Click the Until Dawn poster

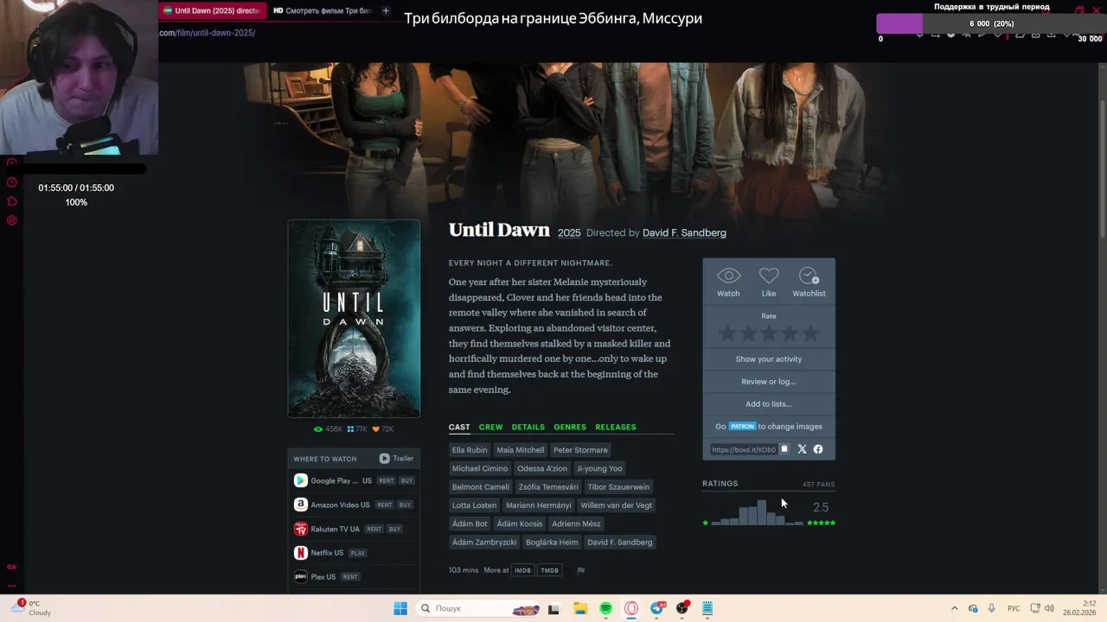[x=354, y=318]
